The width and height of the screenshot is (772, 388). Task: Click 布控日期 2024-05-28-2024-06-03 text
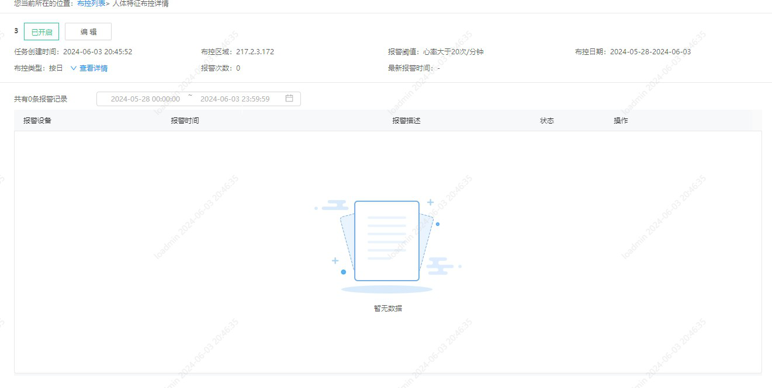click(x=633, y=52)
